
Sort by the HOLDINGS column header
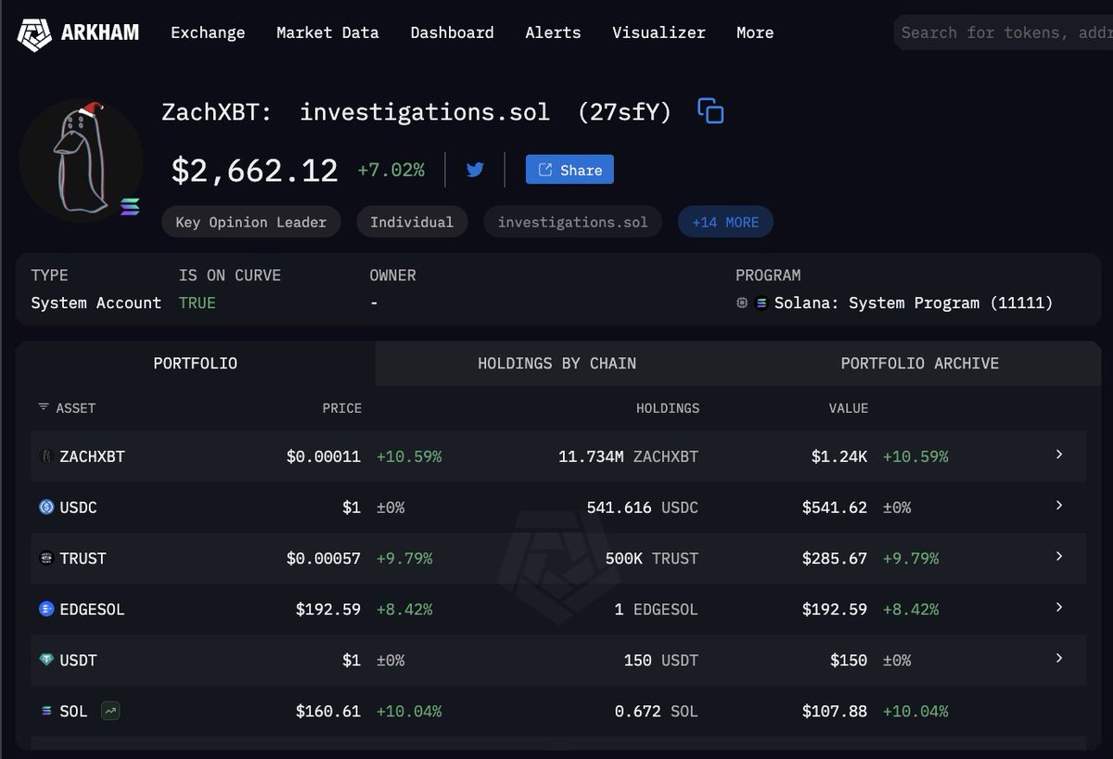coord(668,408)
